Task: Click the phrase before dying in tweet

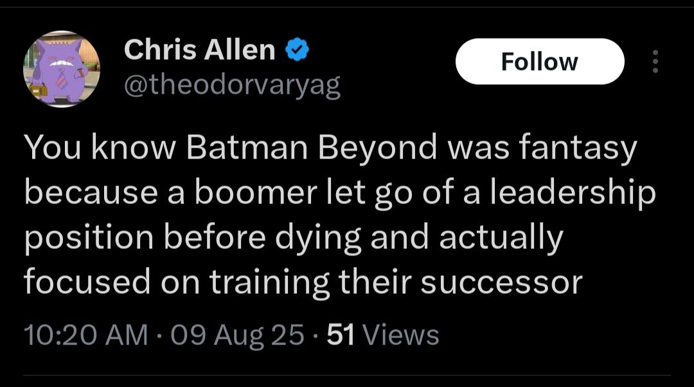Action: pyautogui.click(x=262, y=237)
